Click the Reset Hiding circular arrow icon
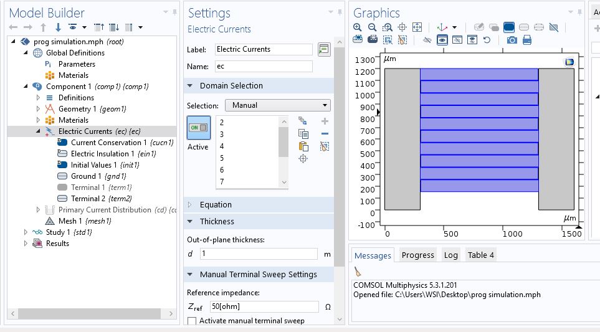This screenshot has width=600, height=332. tap(487, 40)
